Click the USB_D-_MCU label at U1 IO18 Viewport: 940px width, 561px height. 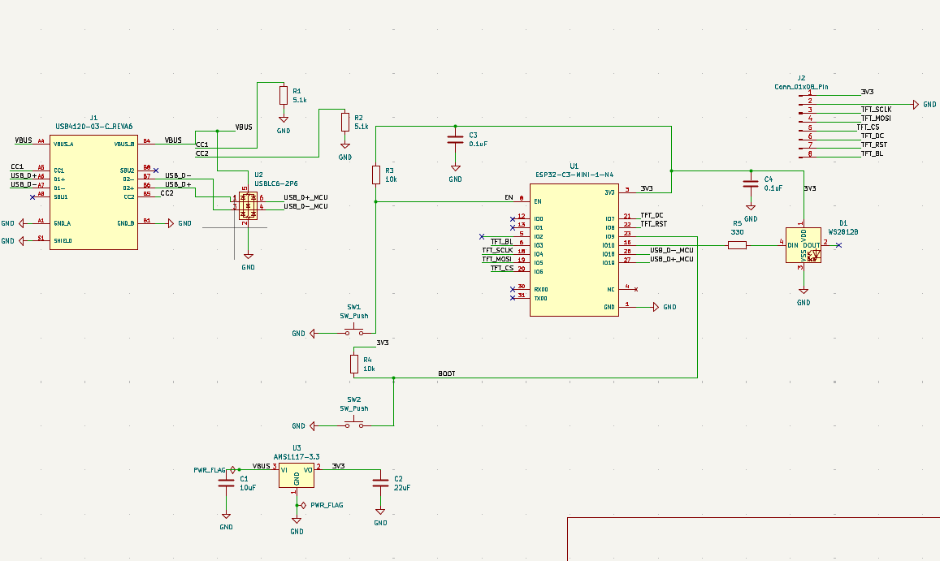coord(671,250)
